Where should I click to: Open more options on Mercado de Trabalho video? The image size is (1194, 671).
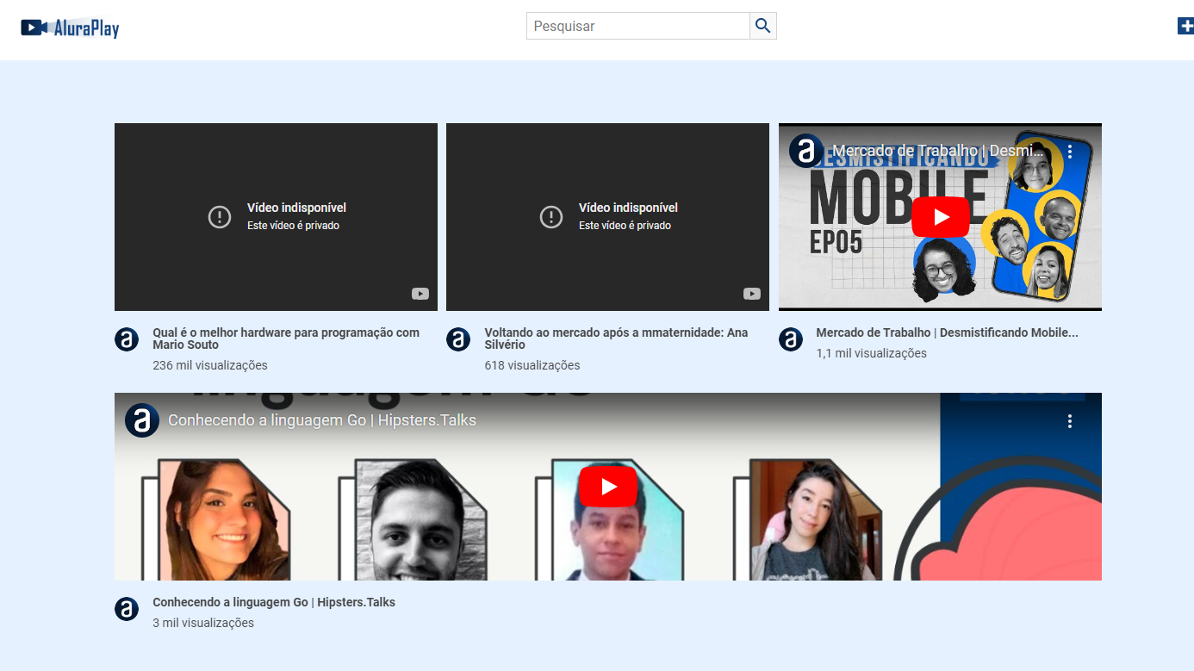pyautogui.click(x=1070, y=152)
